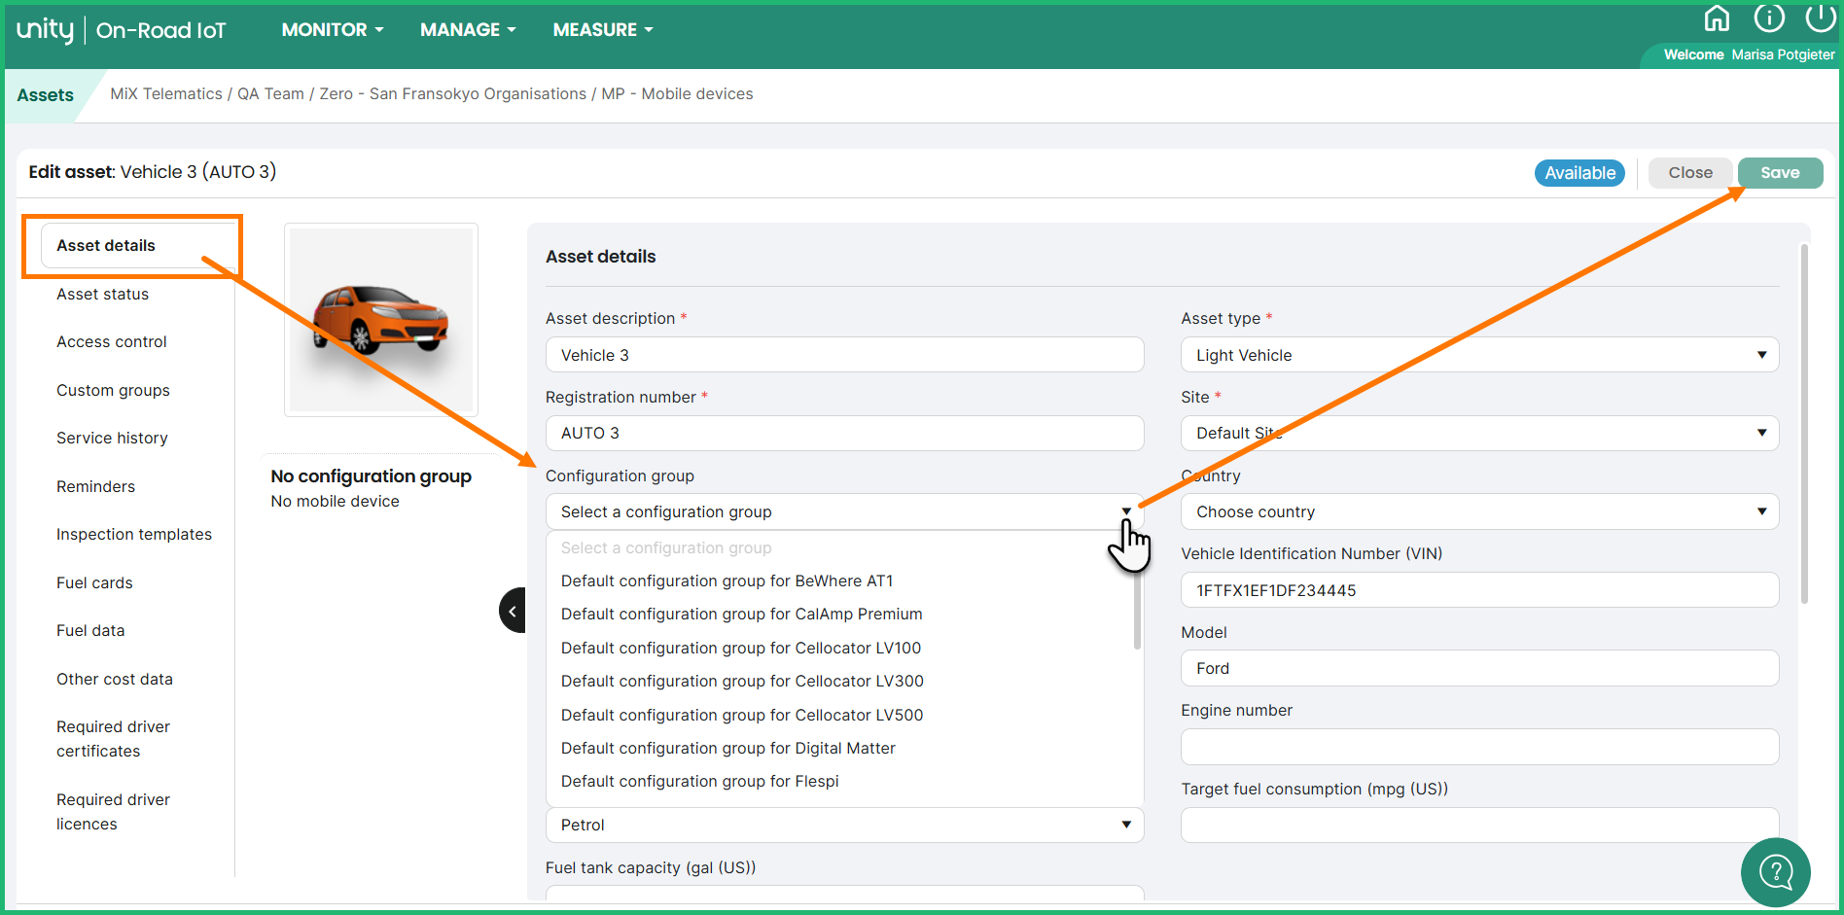Expand the Choose country dropdown
The width and height of the screenshot is (1844, 915).
[1479, 512]
